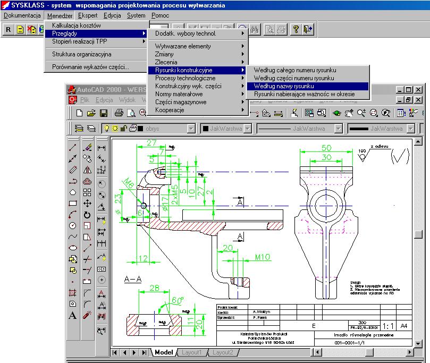Select the Array modify tool
The height and width of the screenshot is (363, 430).
87,192
